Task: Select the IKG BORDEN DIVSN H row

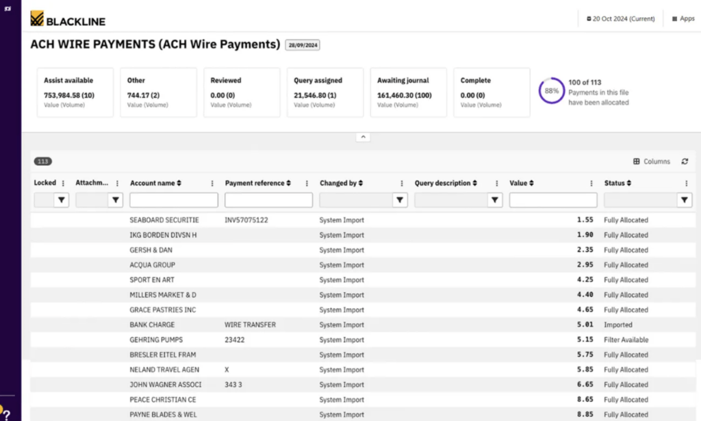Action: [363, 235]
